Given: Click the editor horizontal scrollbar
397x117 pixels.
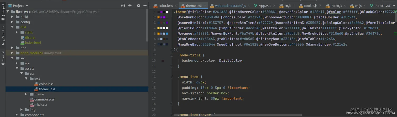Looking at the screenshot, I should [238, 115].
